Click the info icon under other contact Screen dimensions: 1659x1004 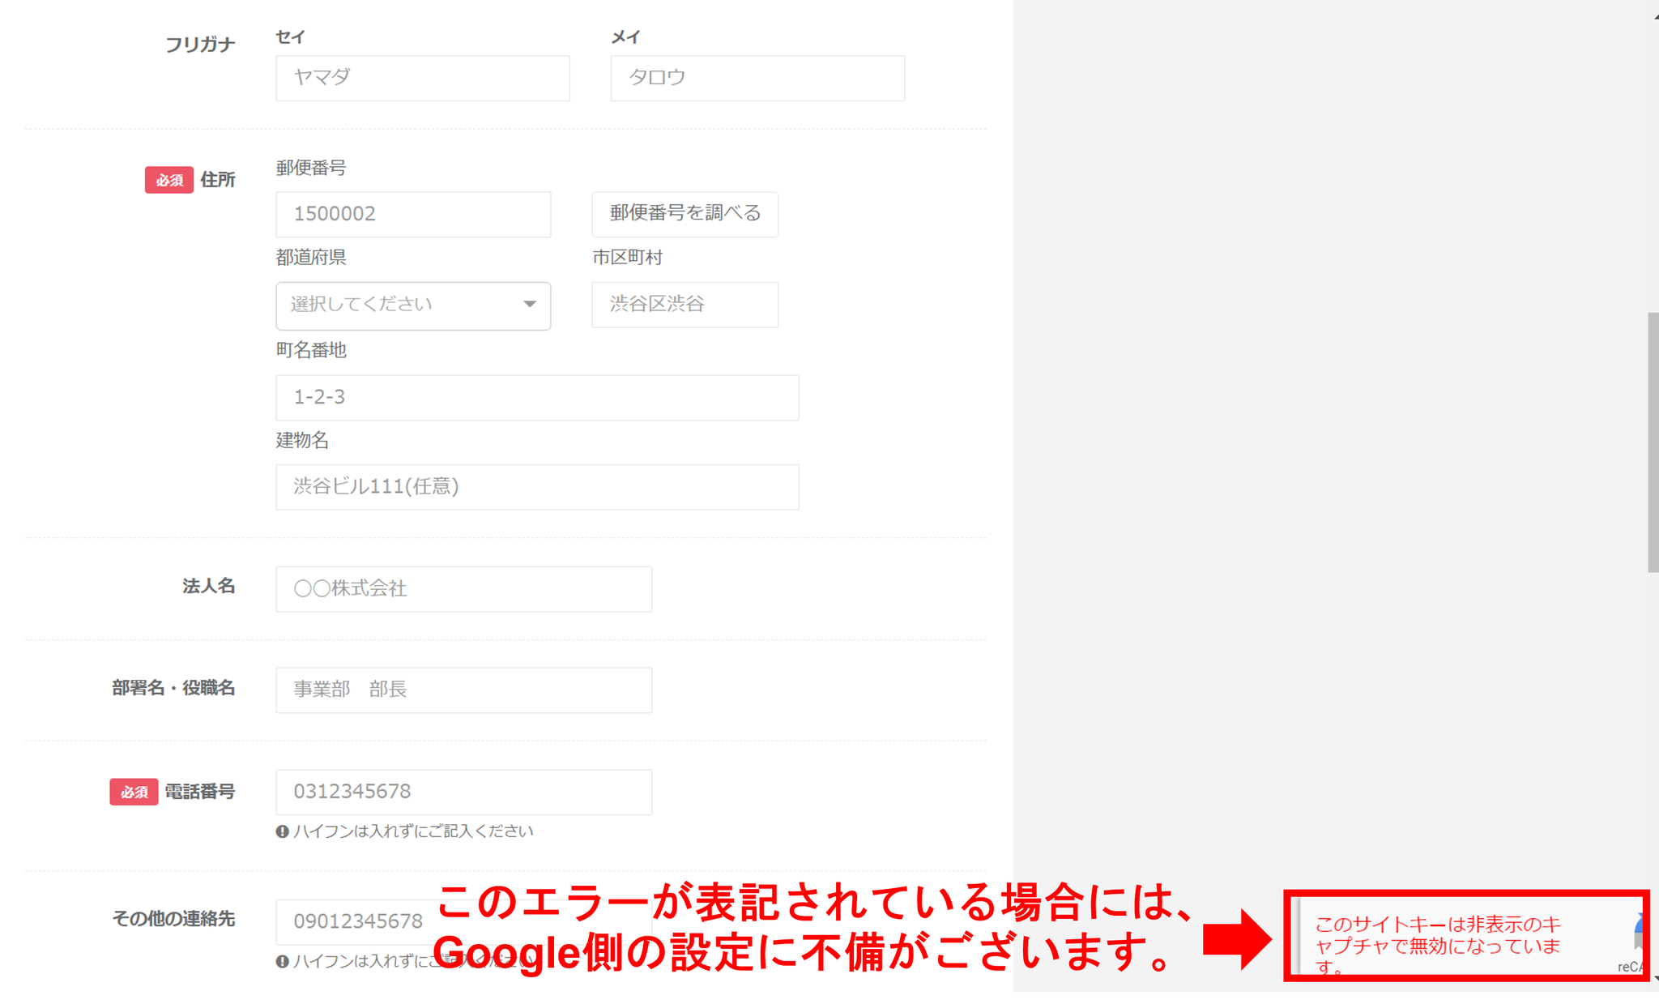(282, 962)
